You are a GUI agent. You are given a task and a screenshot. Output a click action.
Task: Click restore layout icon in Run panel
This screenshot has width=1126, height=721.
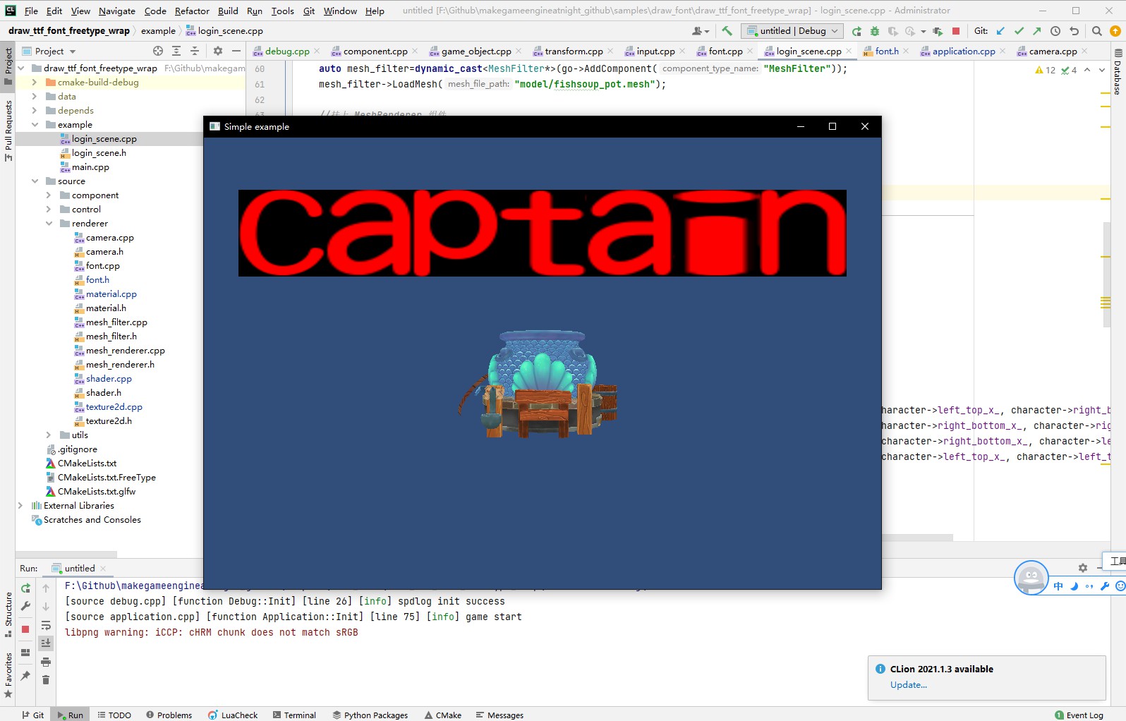tap(25, 653)
